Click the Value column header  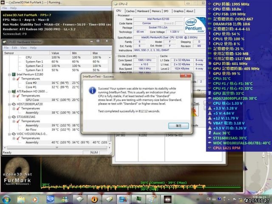click(x=60, y=53)
